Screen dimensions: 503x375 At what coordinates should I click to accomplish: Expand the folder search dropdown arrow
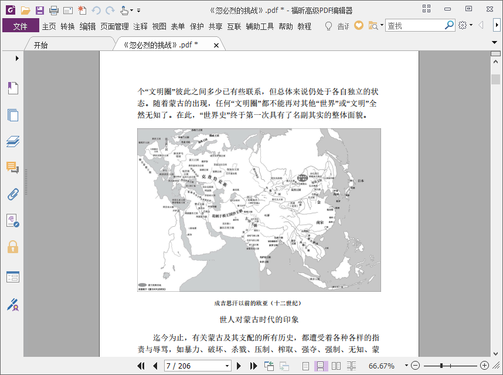pos(382,25)
